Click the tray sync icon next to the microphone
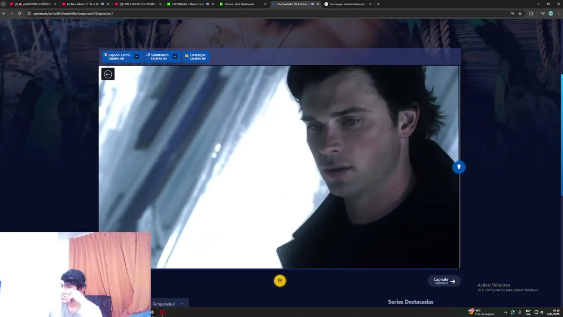The width and height of the screenshot is (563, 317). [512, 312]
